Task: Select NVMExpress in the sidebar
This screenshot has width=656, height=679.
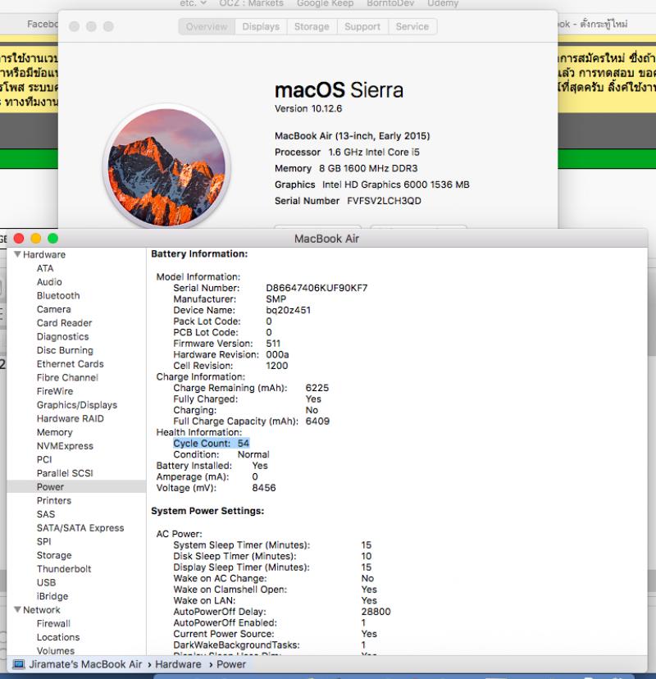Action: pyautogui.click(x=65, y=446)
